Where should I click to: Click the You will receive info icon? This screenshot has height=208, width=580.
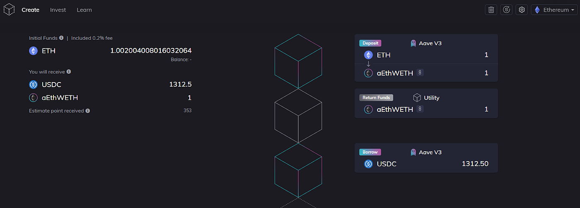pyautogui.click(x=69, y=72)
